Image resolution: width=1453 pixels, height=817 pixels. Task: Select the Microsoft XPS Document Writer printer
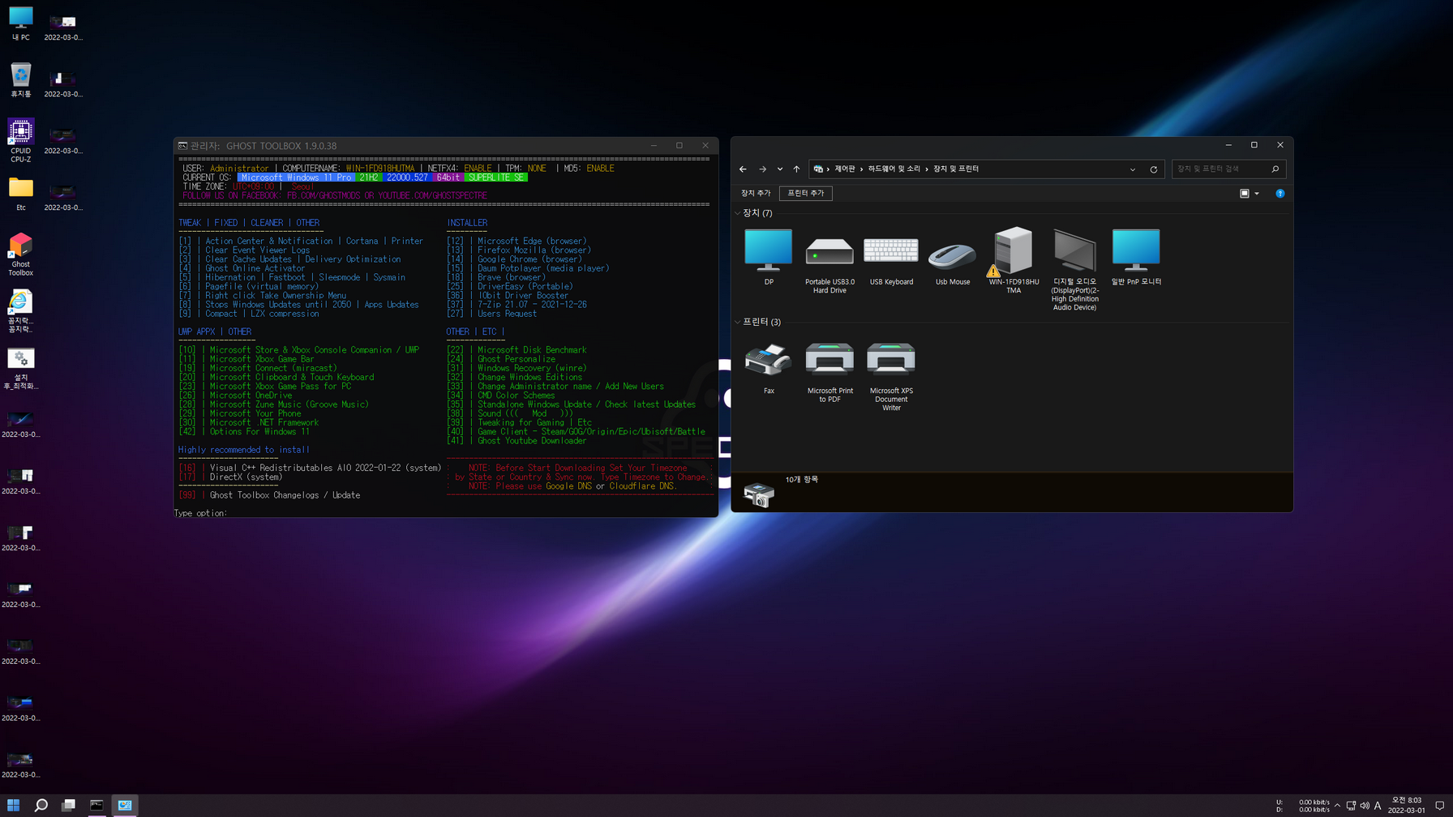tap(891, 377)
